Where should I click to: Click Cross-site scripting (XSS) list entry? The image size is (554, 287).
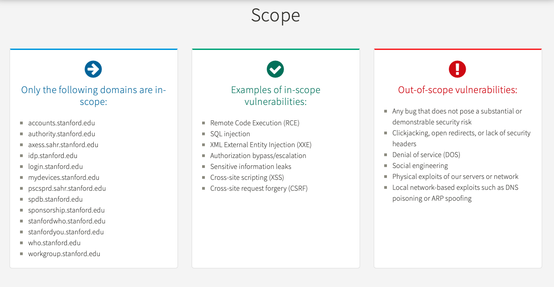tap(247, 178)
